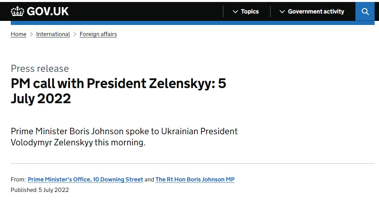
Task: Navigate to the International breadcrumb
Action: 53,34
